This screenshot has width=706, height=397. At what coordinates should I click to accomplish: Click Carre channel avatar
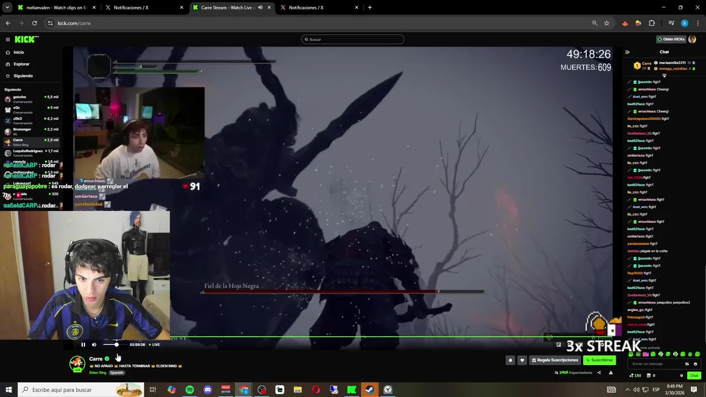77,363
